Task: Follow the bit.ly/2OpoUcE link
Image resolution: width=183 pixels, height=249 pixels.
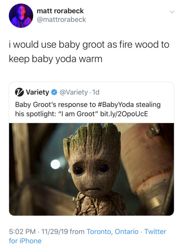Action: pyautogui.click(x=124, y=114)
